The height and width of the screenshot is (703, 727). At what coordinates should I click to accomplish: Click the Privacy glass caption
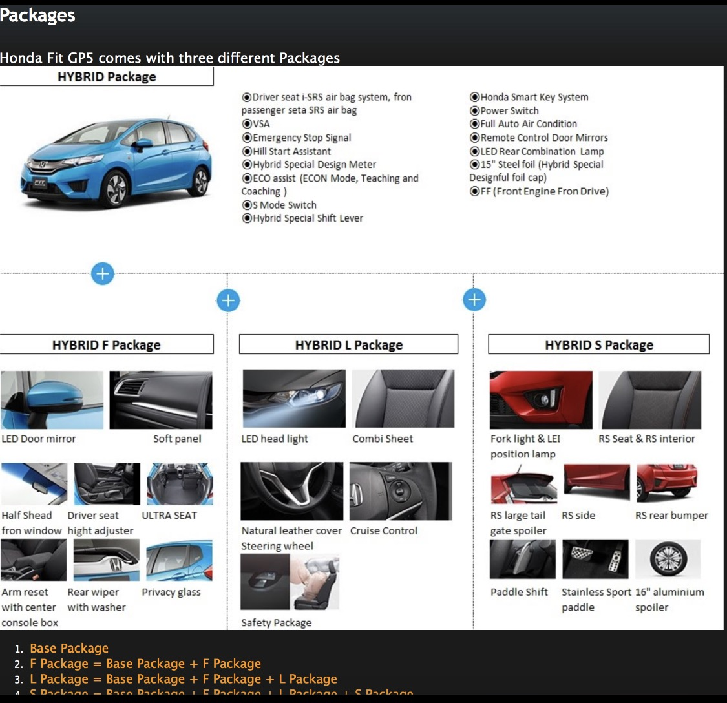click(171, 592)
